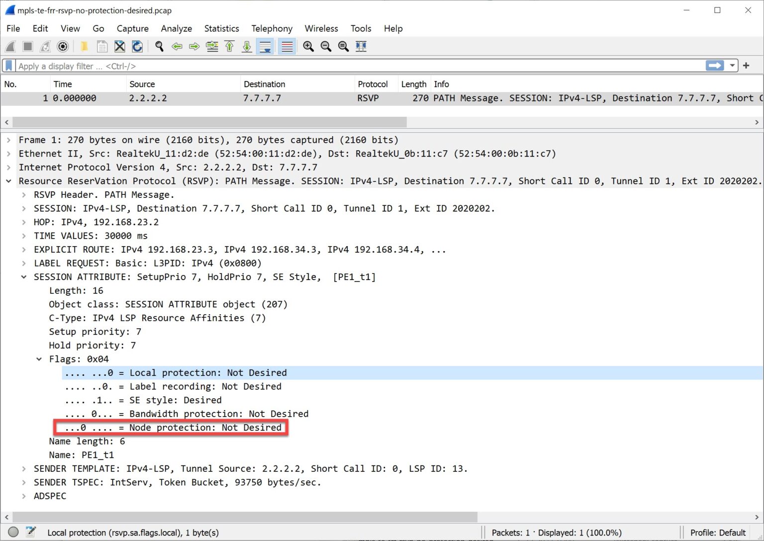764x541 pixels.
Task: Open the filter history dropdown arrow
Action: click(732, 65)
